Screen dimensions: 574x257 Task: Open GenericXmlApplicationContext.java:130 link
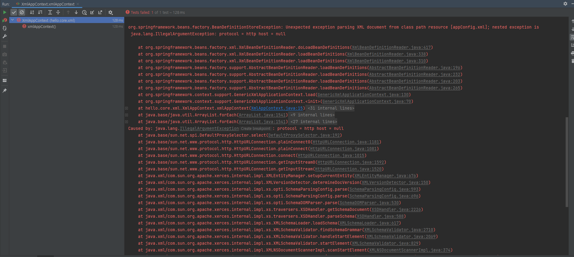(x=363, y=95)
